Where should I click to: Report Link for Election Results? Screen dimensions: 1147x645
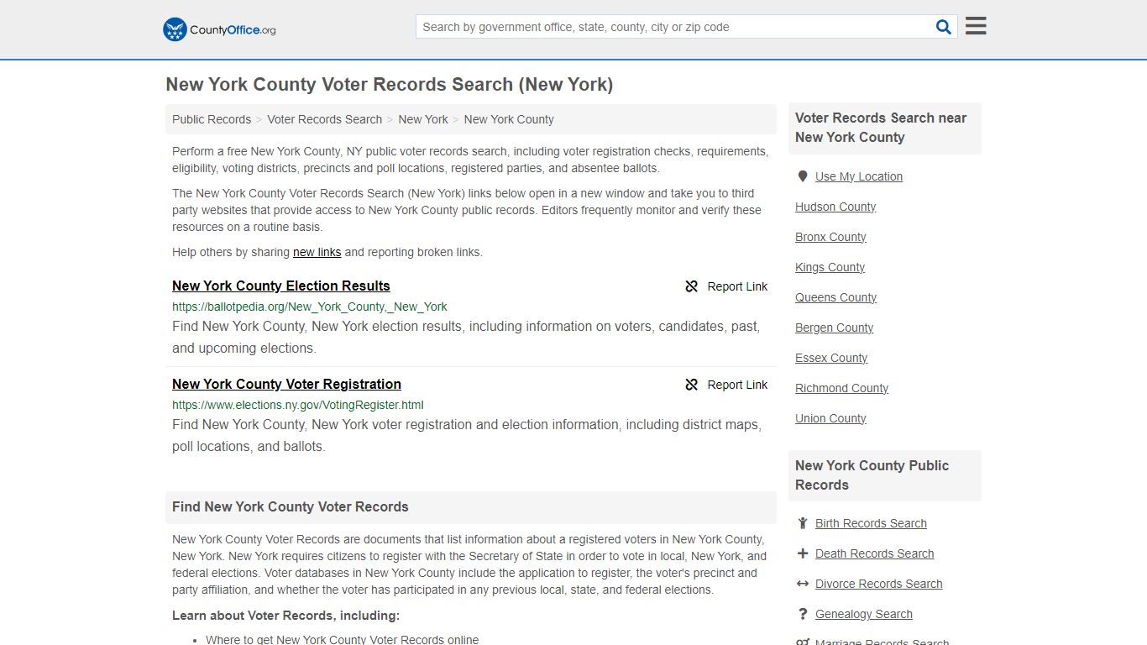(x=737, y=286)
